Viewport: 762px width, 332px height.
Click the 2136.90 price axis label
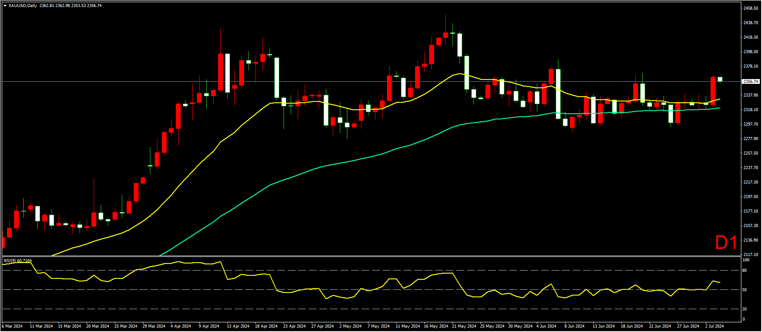(750, 240)
